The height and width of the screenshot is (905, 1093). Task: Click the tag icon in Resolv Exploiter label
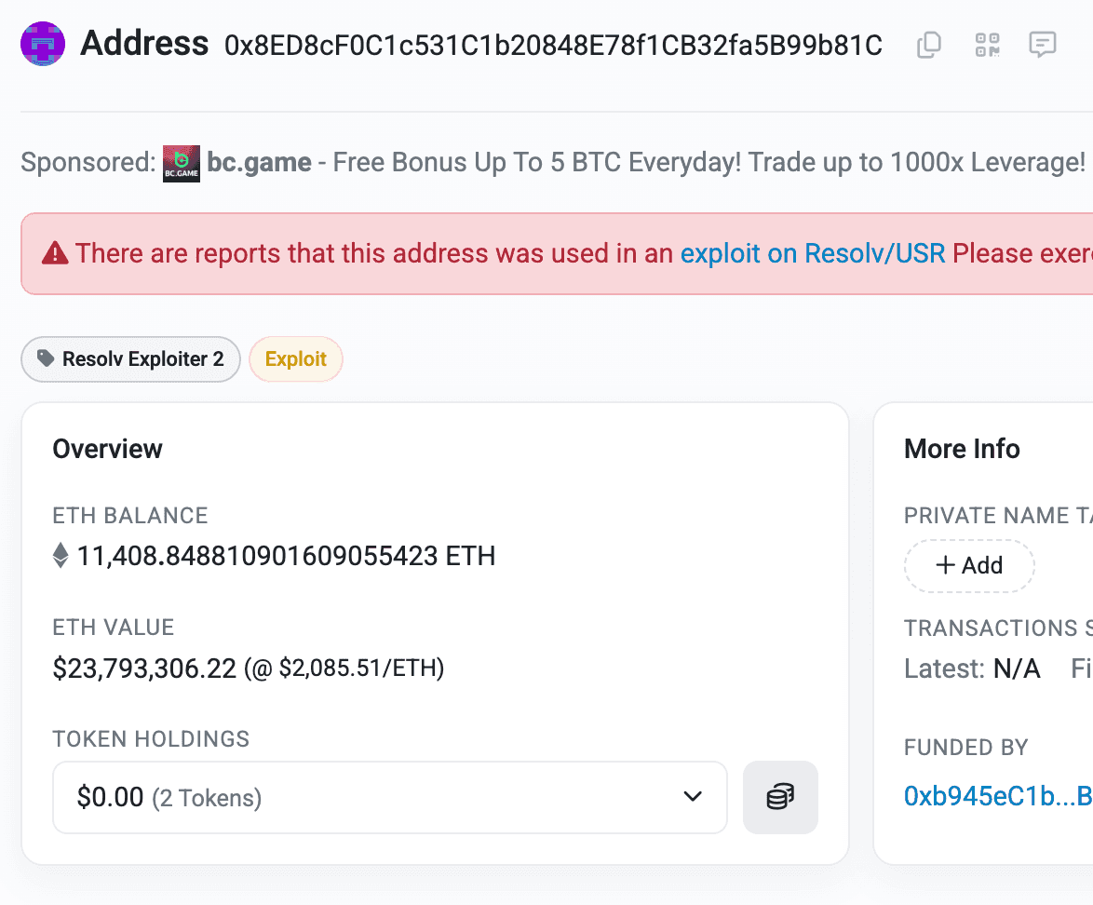(45, 359)
